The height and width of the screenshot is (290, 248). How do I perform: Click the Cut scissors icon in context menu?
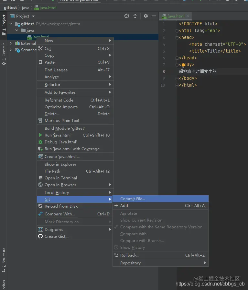point(40,48)
